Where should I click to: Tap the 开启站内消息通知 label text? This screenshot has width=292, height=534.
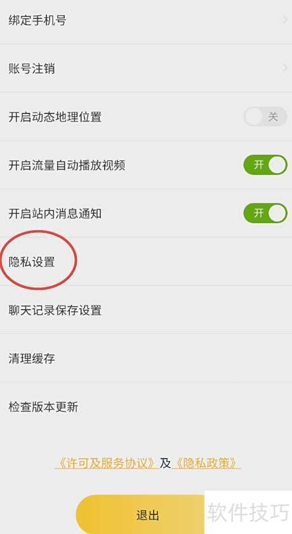pyautogui.click(x=55, y=214)
